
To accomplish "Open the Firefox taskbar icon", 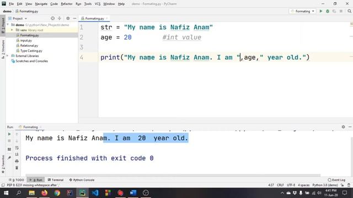I will tap(44, 193).
